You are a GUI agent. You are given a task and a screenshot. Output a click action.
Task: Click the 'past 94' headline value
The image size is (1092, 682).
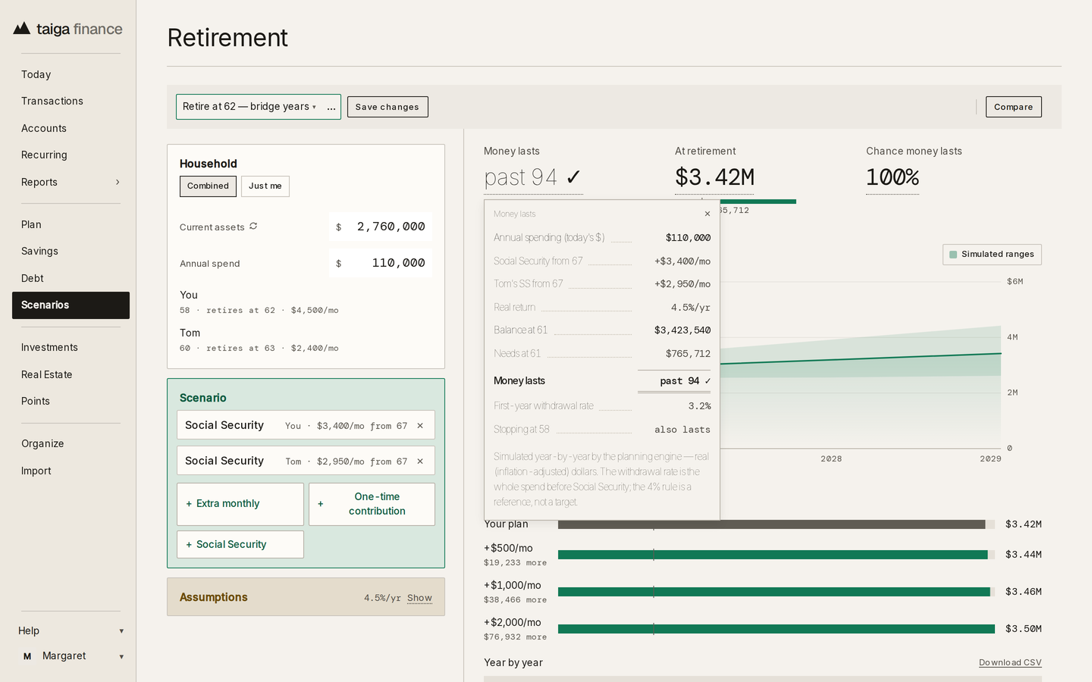[x=533, y=177]
